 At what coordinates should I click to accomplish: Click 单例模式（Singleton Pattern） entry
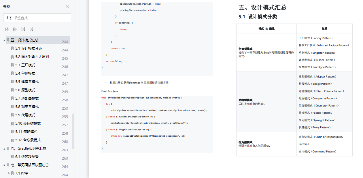coord(317,53)
